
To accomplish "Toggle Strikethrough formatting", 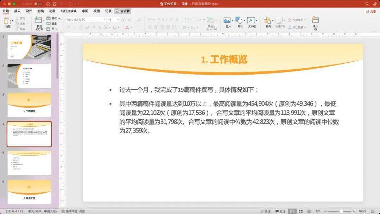I will (x=87, y=27).
